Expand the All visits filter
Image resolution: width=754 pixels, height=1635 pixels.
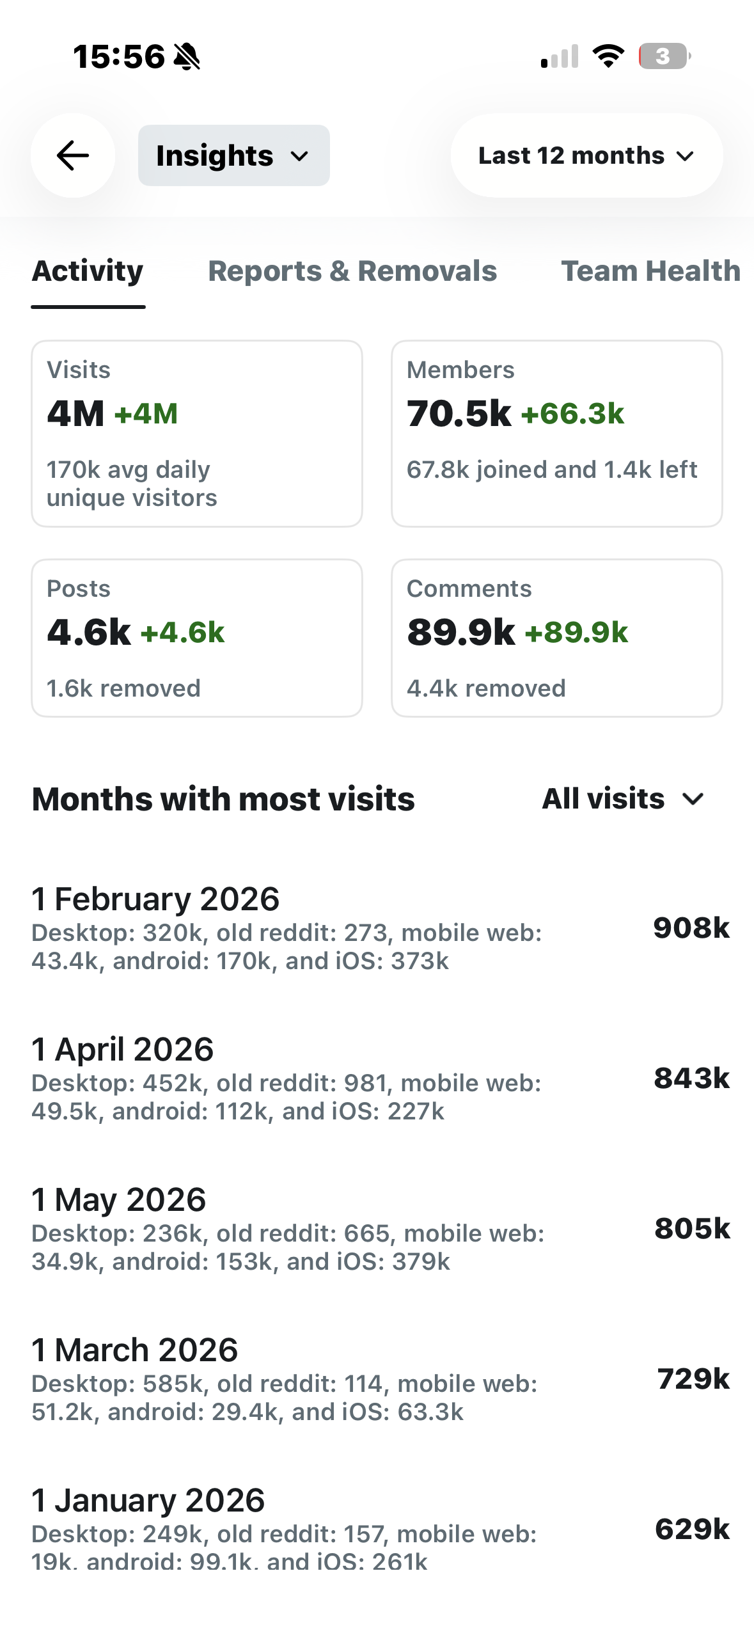click(x=623, y=799)
